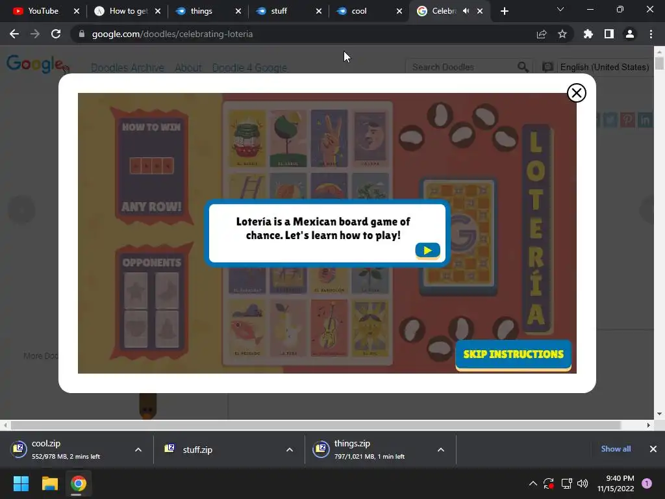Focus the address bar URL

coord(172,34)
